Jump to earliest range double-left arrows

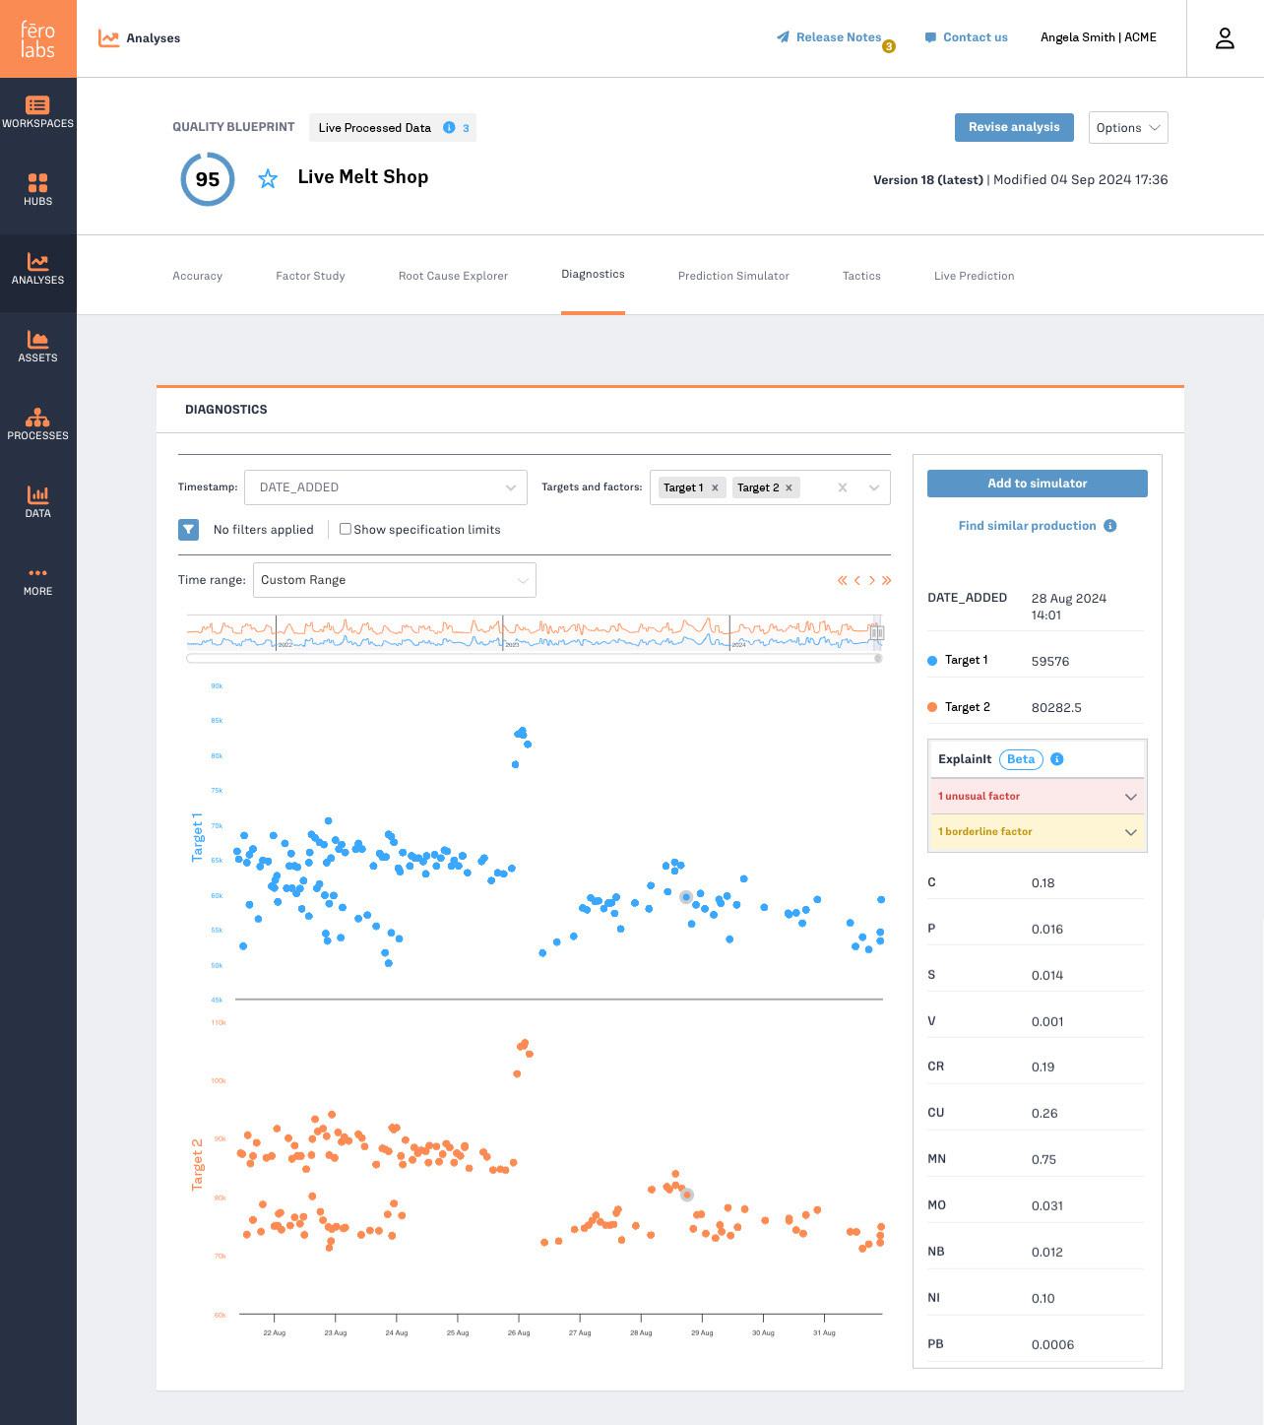coord(843,581)
